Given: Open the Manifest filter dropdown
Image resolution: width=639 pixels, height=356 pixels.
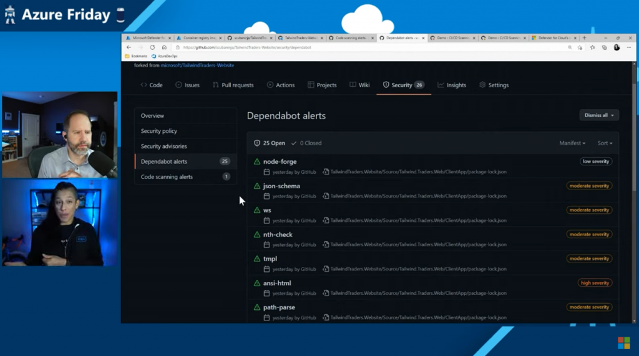Looking at the screenshot, I should 572,143.
